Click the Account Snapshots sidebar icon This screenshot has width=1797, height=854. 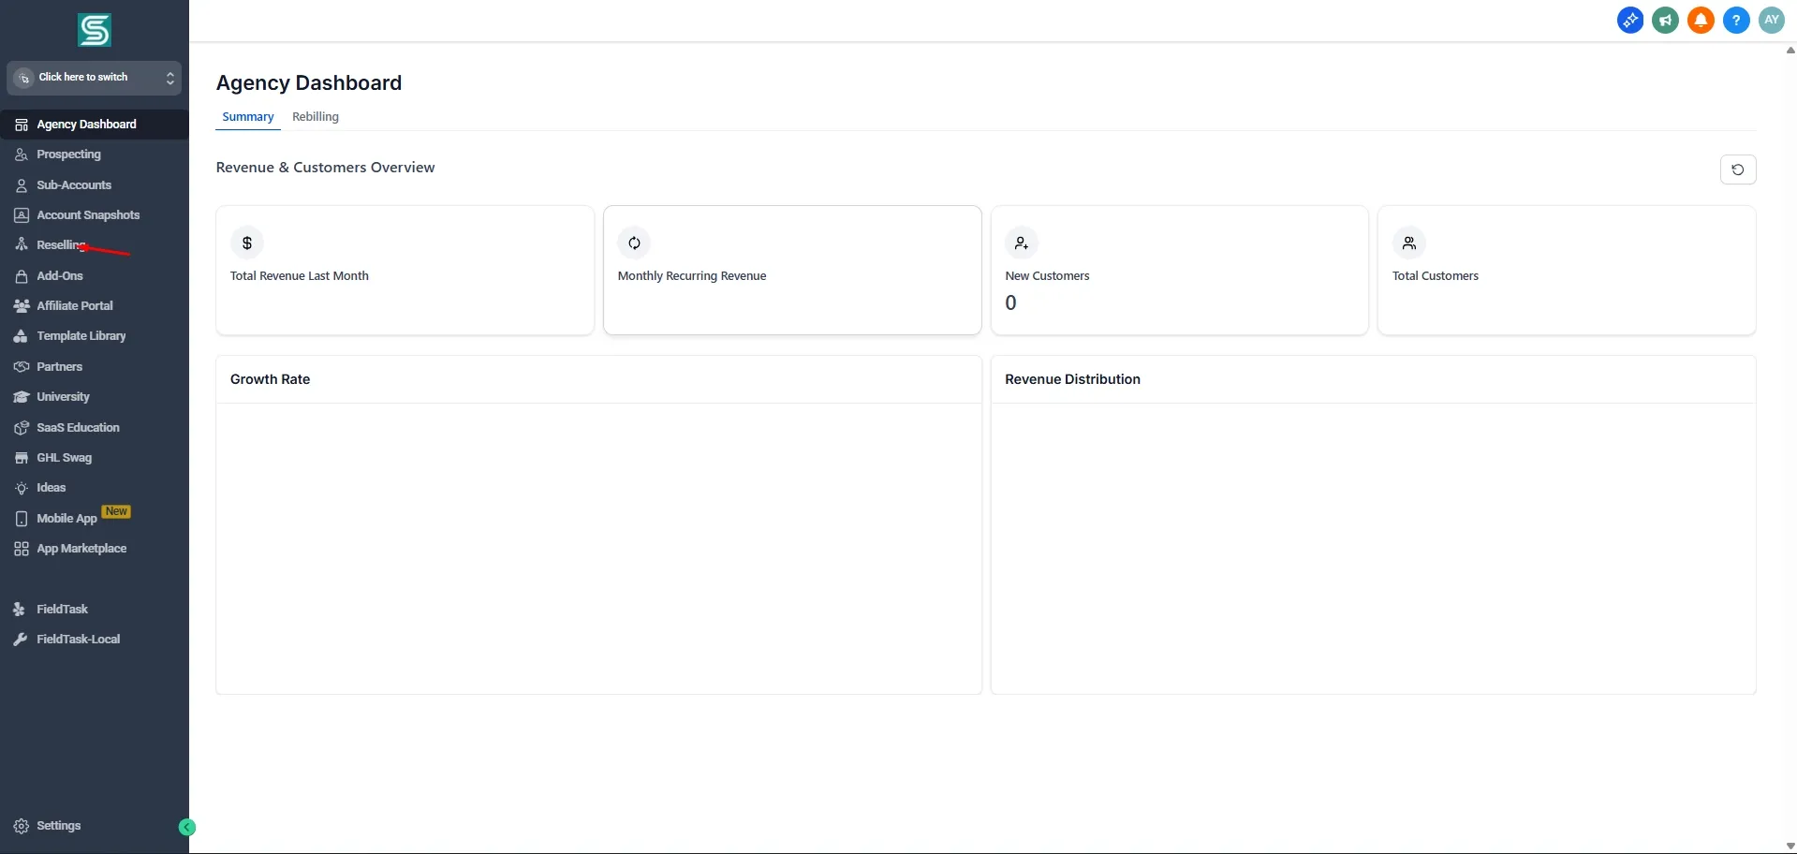coord(22,215)
